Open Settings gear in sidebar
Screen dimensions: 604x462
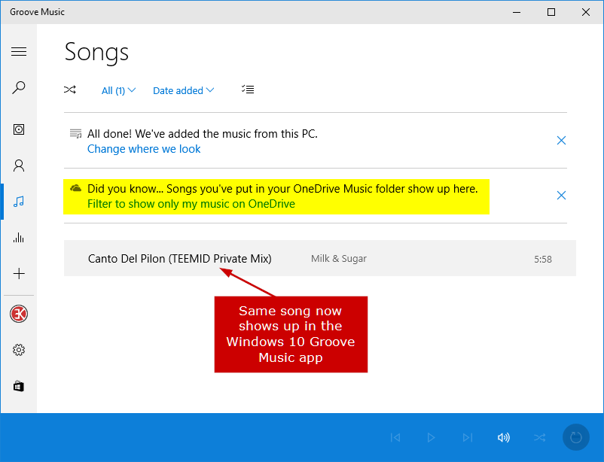[19, 350]
